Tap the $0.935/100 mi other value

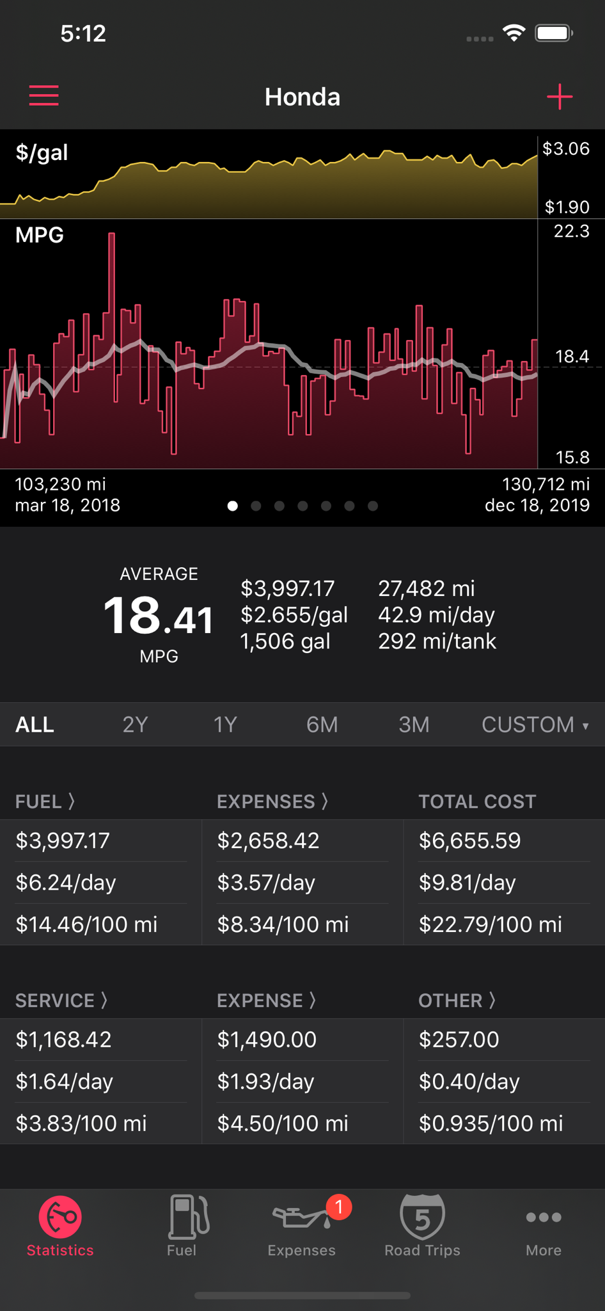pyautogui.click(x=491, y=1123)
